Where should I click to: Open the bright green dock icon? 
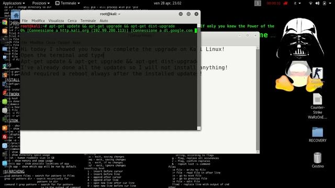5,101
